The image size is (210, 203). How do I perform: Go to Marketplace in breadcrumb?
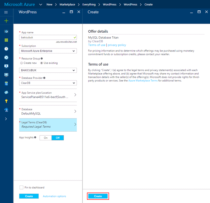pos(67,5)
